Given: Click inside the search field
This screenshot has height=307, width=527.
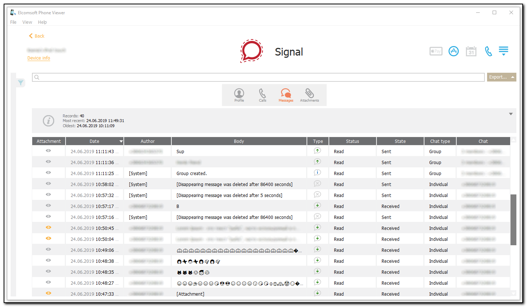Looking at the screenshot, I should click(256, 77).
